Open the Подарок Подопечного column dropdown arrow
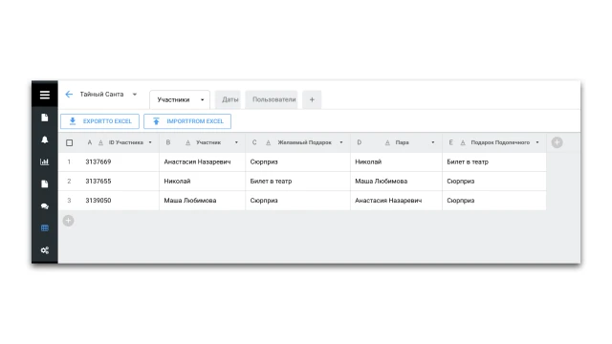The height and width of the screenshot is (344, 612). tap(537, 142)
